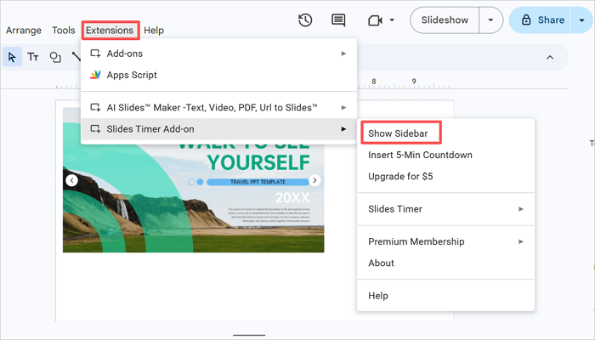The height and width of the screenshot is (340, 595).
Task: Open Share options dropdown arrow
Action: point(581,20)
